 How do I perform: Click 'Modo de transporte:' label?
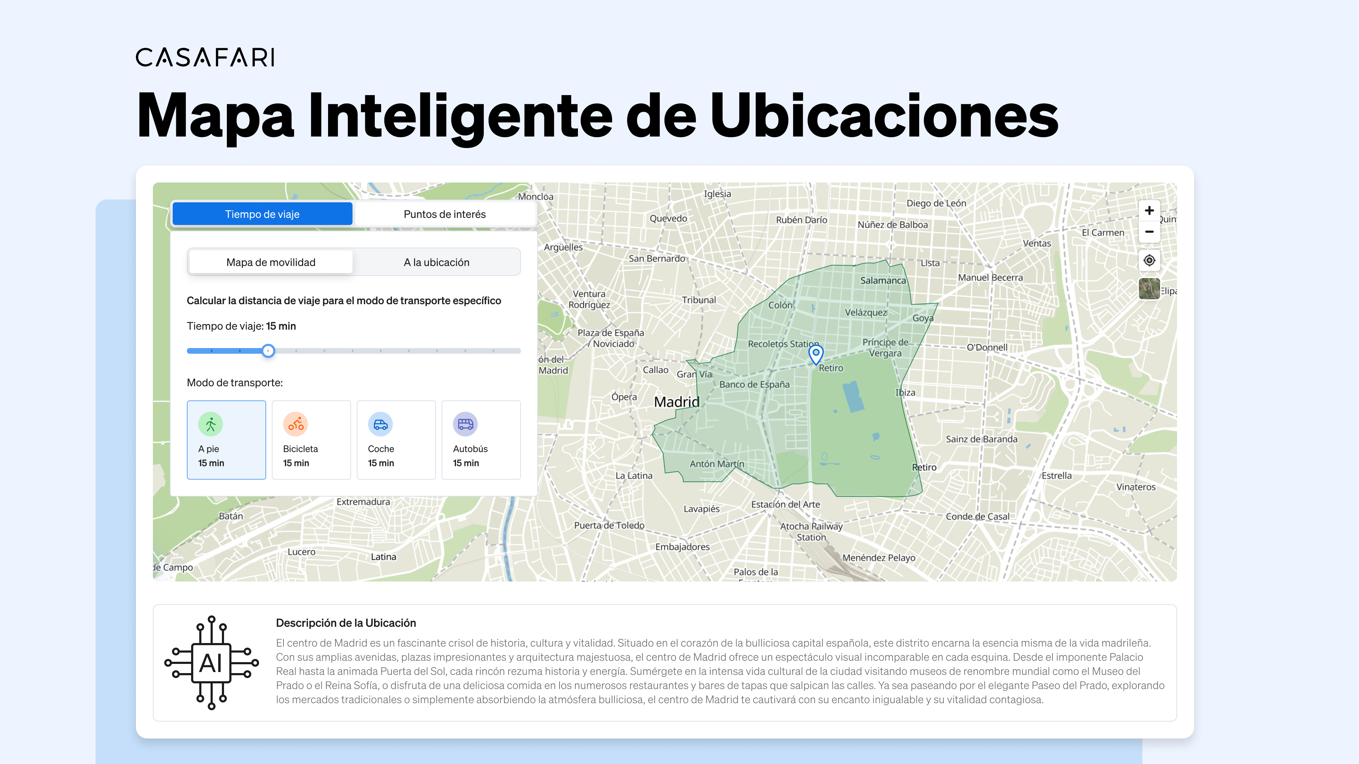(235, 382)
